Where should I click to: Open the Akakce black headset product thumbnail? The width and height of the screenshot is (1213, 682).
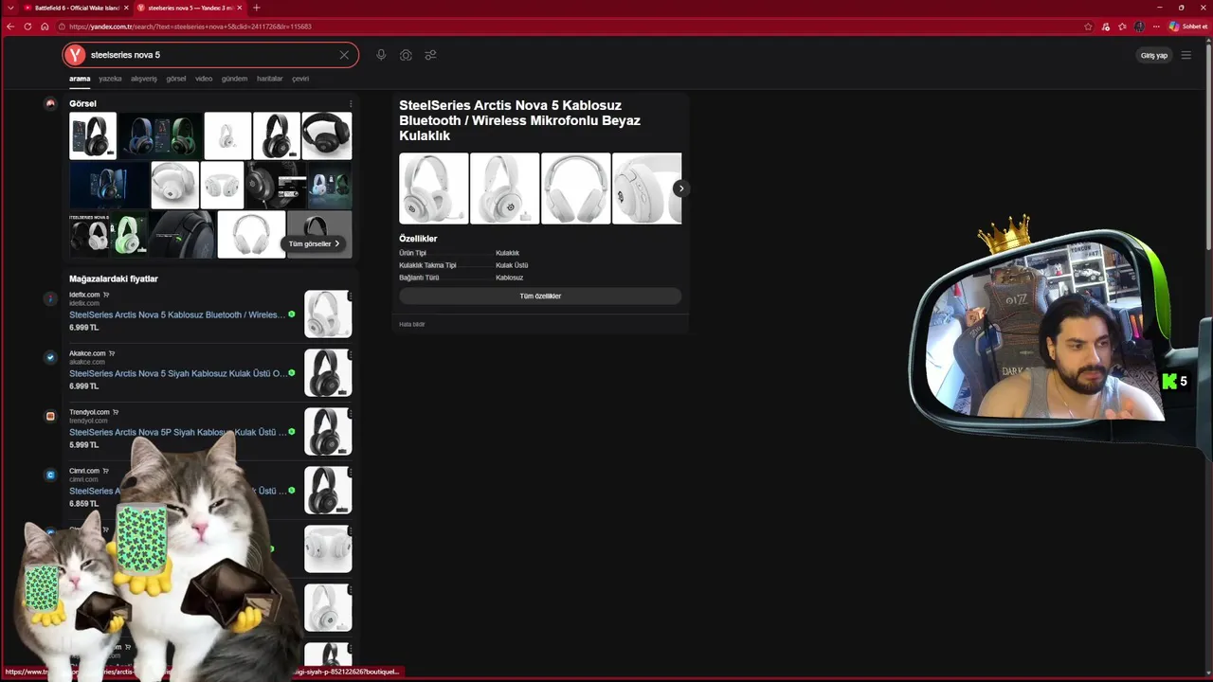point(328,372)
